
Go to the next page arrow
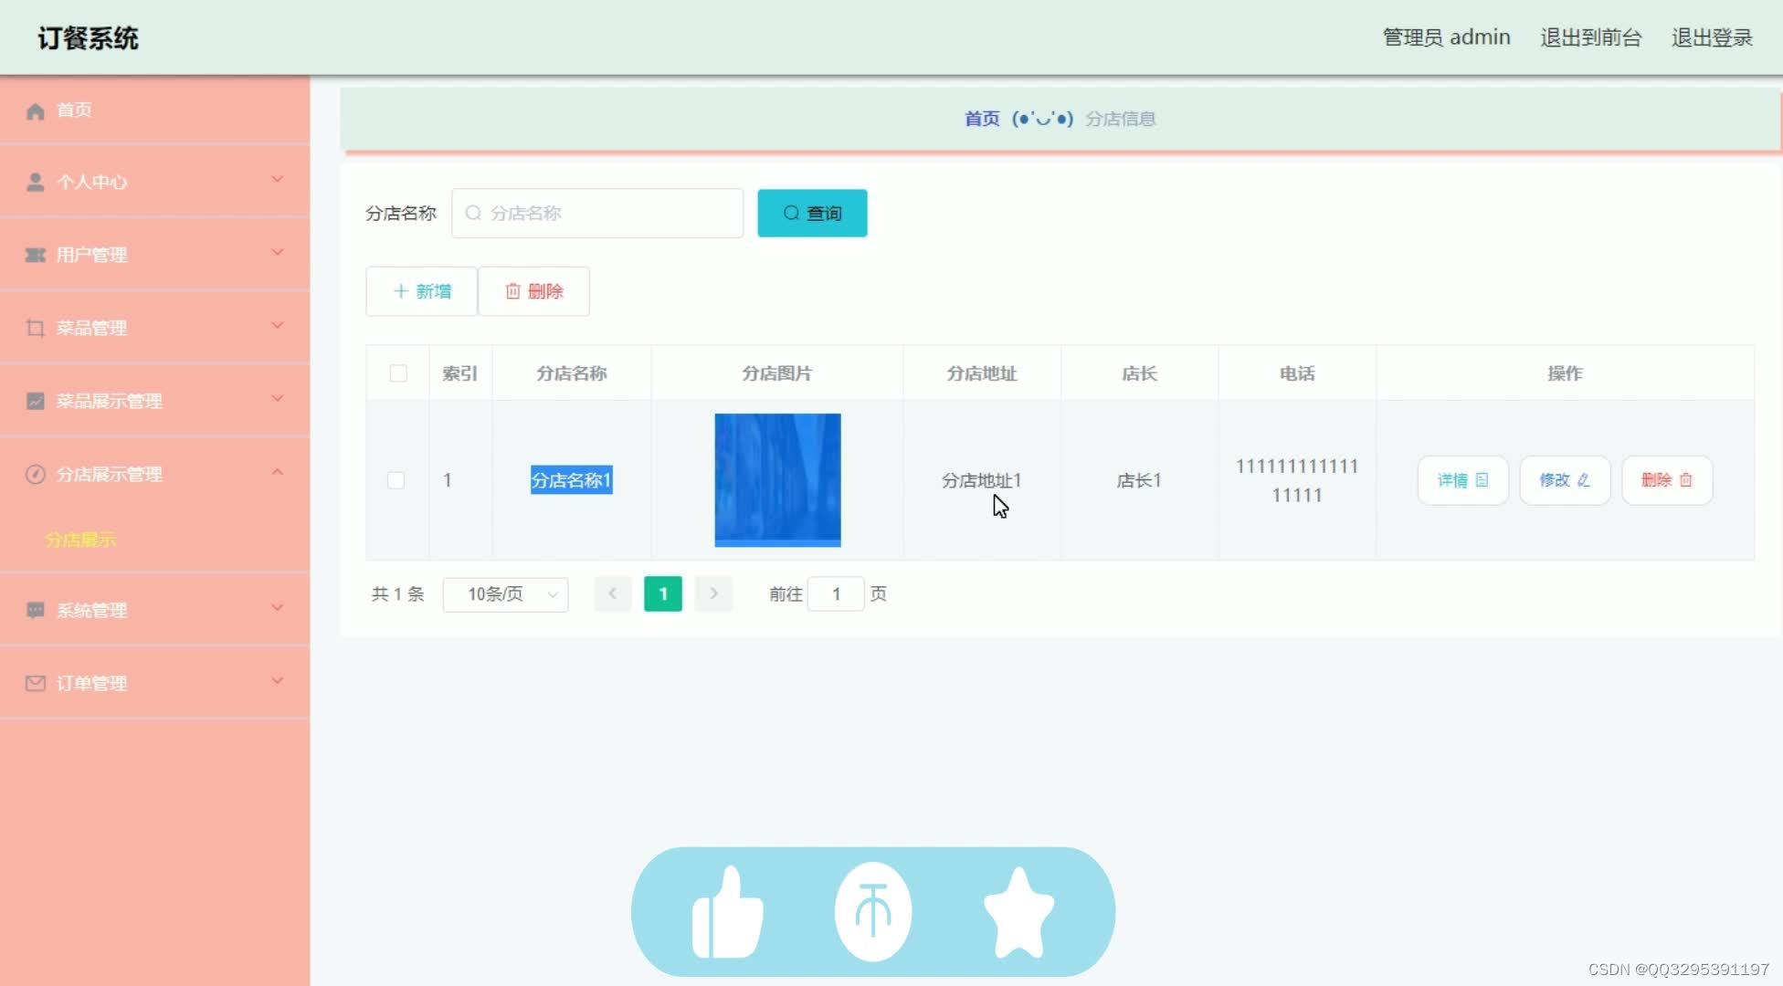pos(713,594)
